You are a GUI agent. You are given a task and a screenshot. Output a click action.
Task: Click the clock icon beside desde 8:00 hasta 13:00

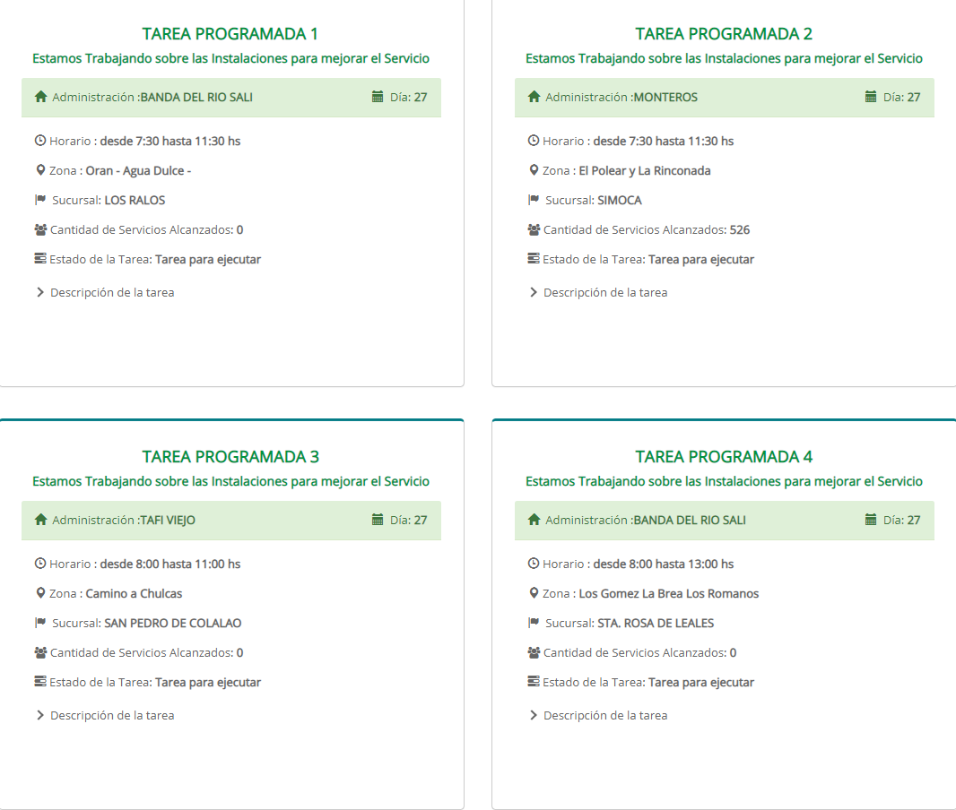[534, 564]
